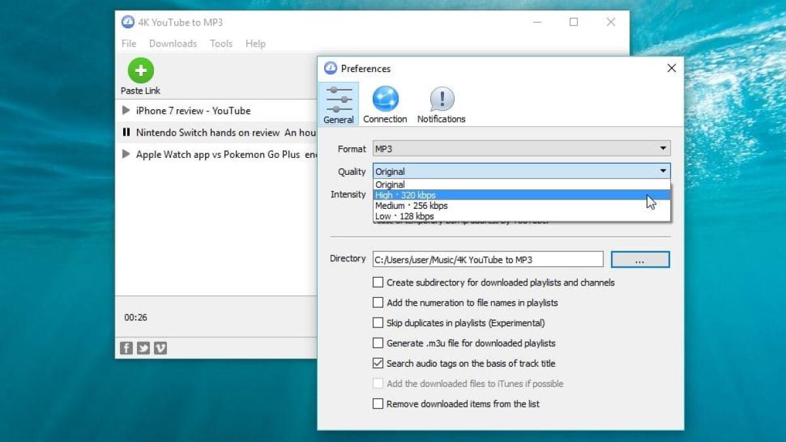Screen dimensions: 786x442
Task: Open the Help menu
Action: coord(255,43)
